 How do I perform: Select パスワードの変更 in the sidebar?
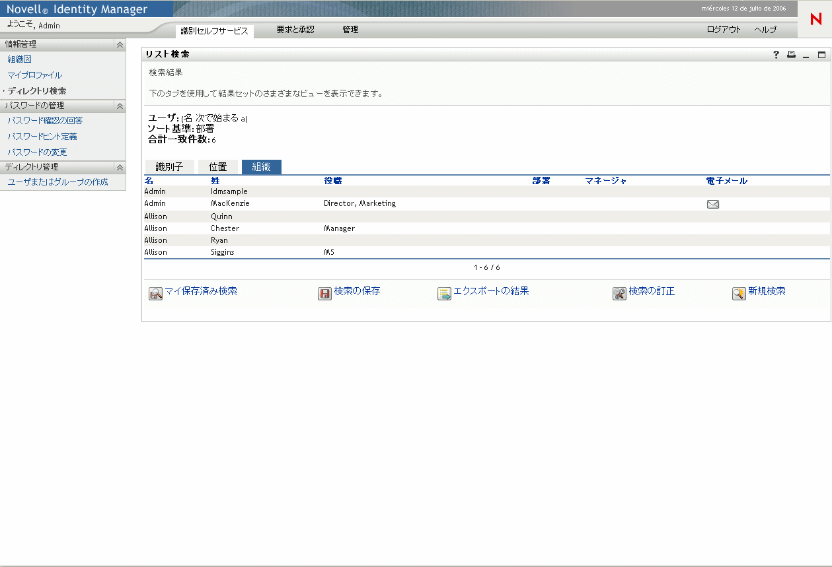click(36, 151)
